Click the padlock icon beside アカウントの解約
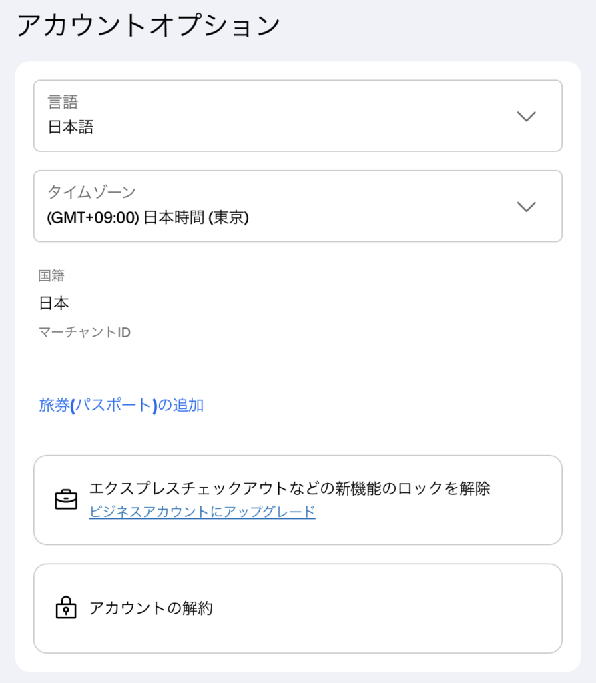596x683 pixels. 66,608
